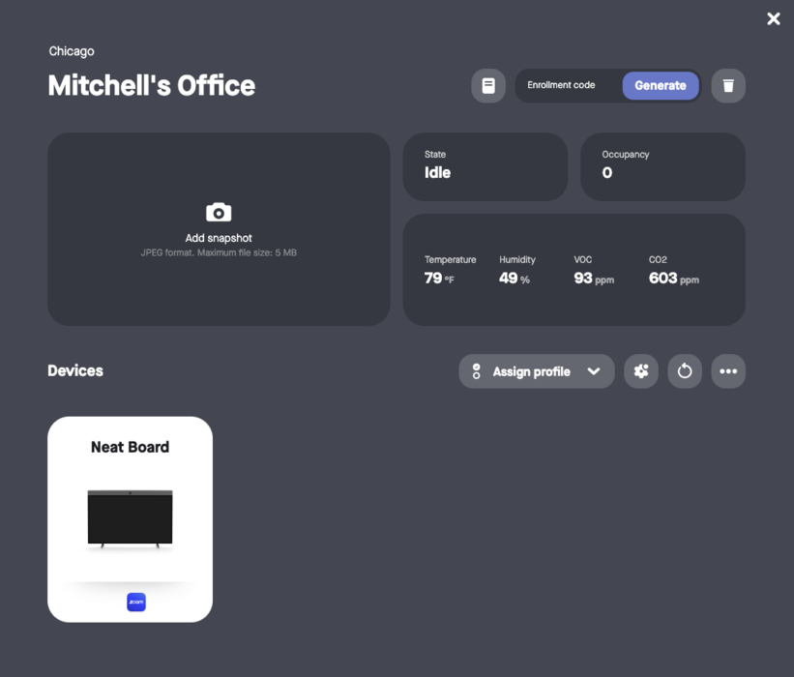Image resolution: width=794 pixels, height=677 pixels.
Task: Delete Mitchell's Office with the trash icon
Action: coord(728,86)
